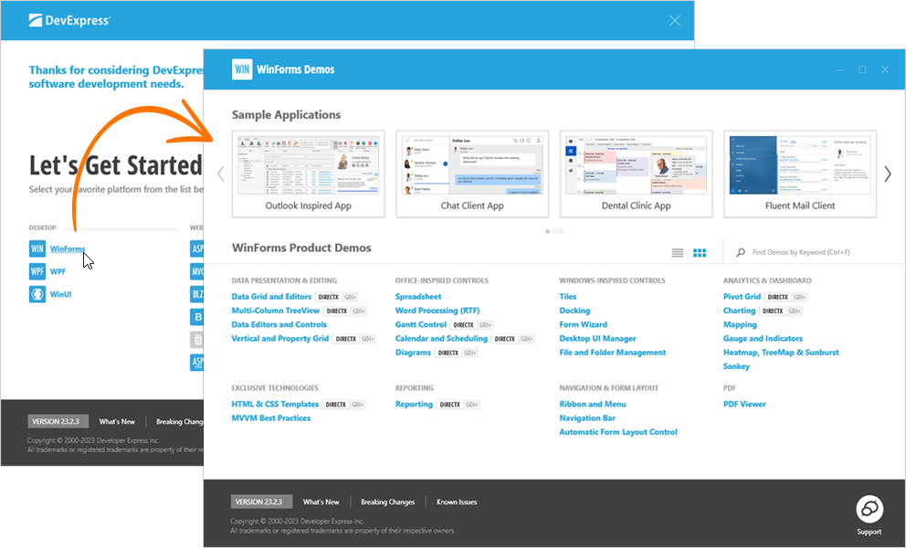Switch to tile grid view icon
The image size is (906, 548).
click(700, 253)
